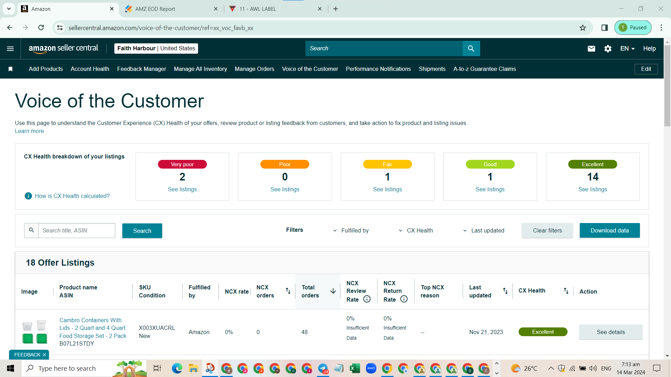Open the Faith Harbour account switcher
Image resolution: width=671 pixels, height=377 pixels.
click(x=156, y=49)
